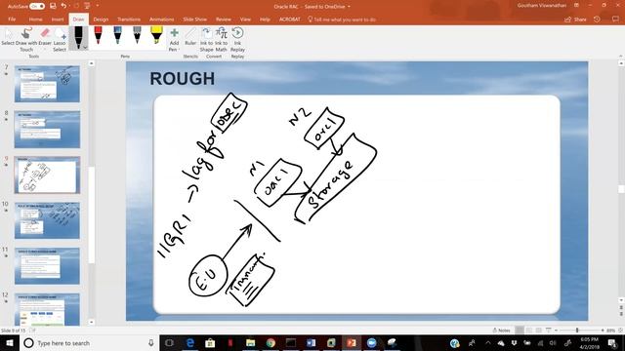Toggle the Ruler stencil
The height and width of the screenshot is (351, 625).
click(x=190, y=37)
